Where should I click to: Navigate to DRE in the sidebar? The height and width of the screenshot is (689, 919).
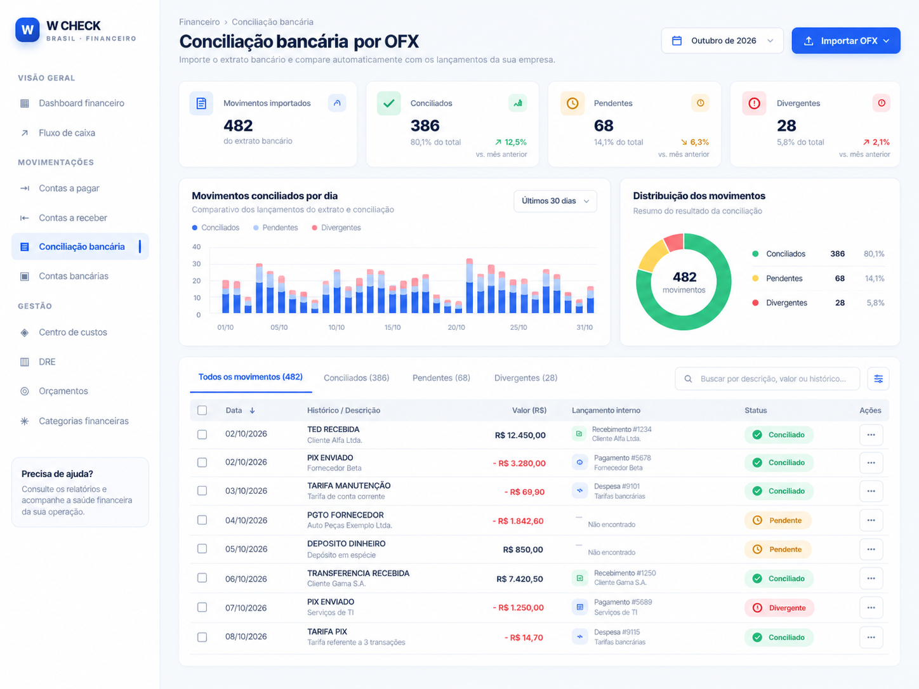point(80,362)
